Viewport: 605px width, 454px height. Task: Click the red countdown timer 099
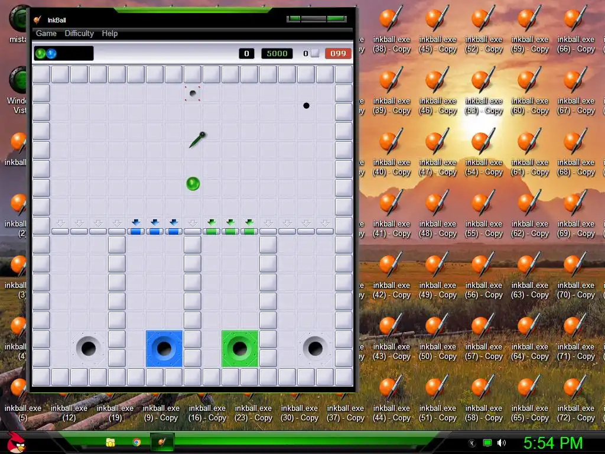click(x=338, y=53)
